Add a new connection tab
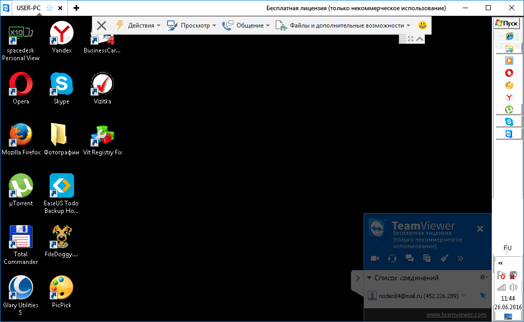Screen dimensions: 524x322 [x=76, y=8]
